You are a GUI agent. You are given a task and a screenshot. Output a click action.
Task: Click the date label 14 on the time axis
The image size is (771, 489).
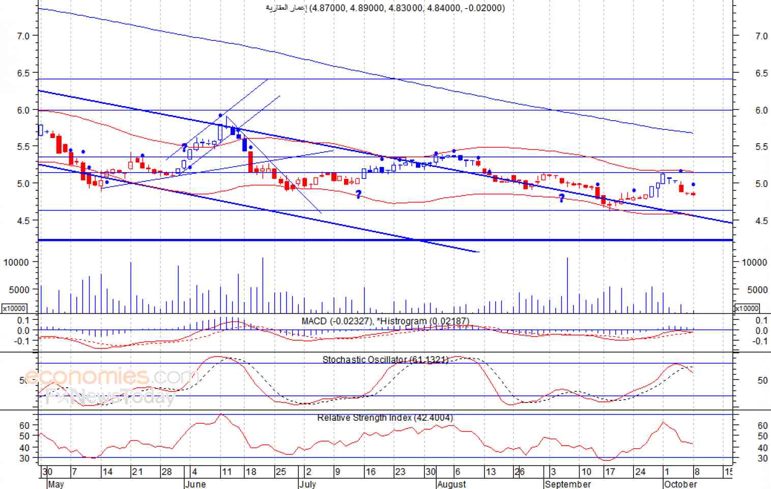click(x=107, y=472)
